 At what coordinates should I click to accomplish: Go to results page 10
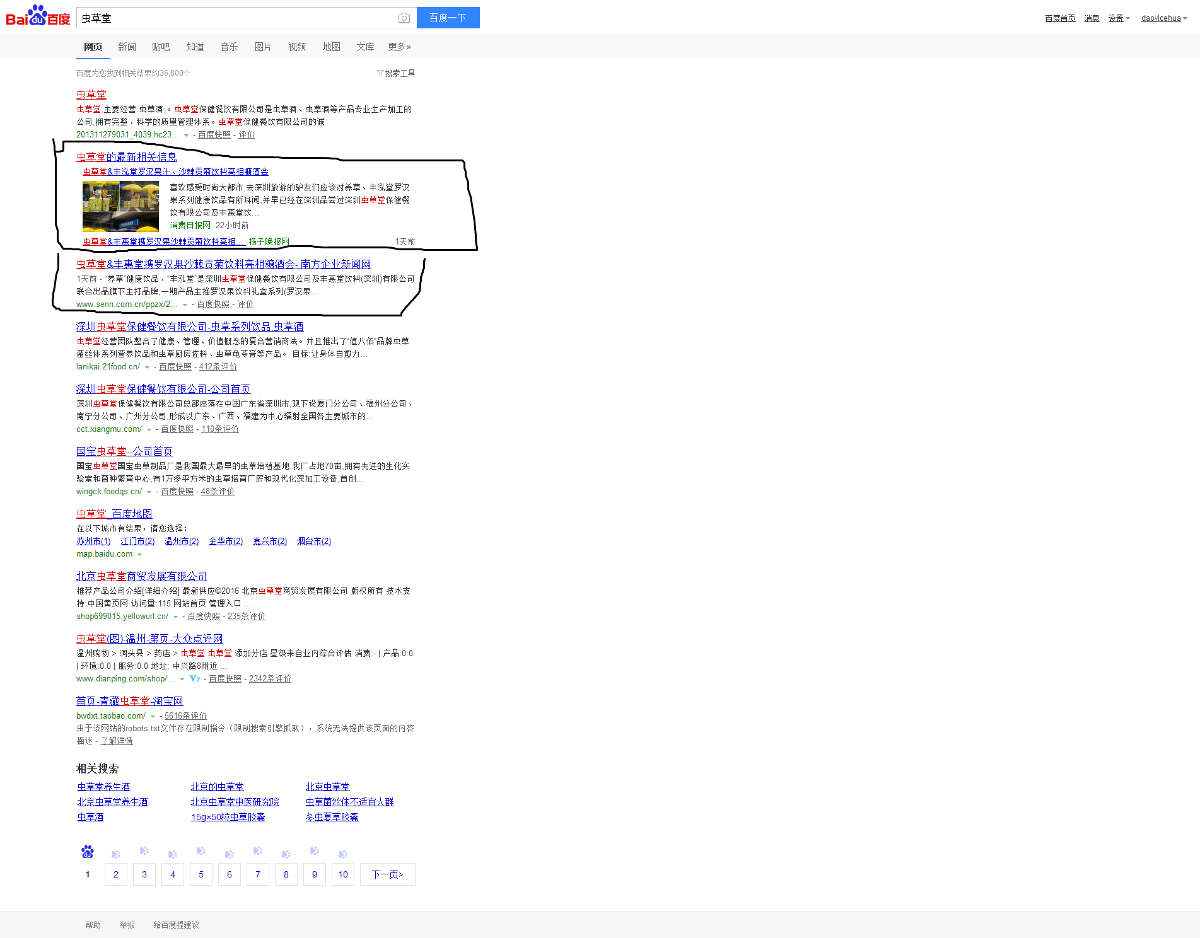pyautogui.click(x=343, y=874)
